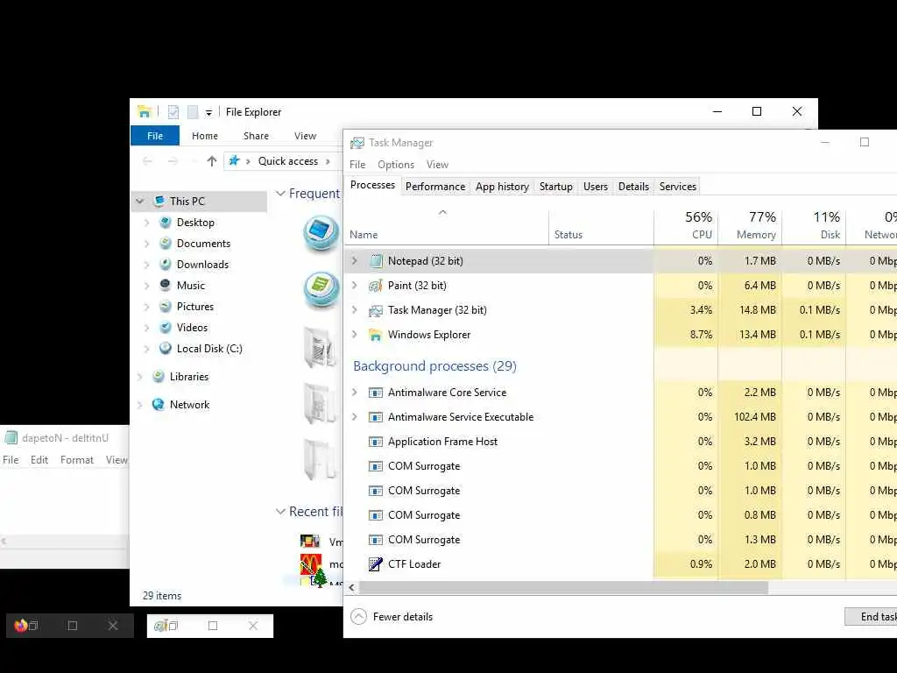This screenshot has height=673, width=897.
Task: Switch to the Startup tab
Action: [x=556, y=187]
